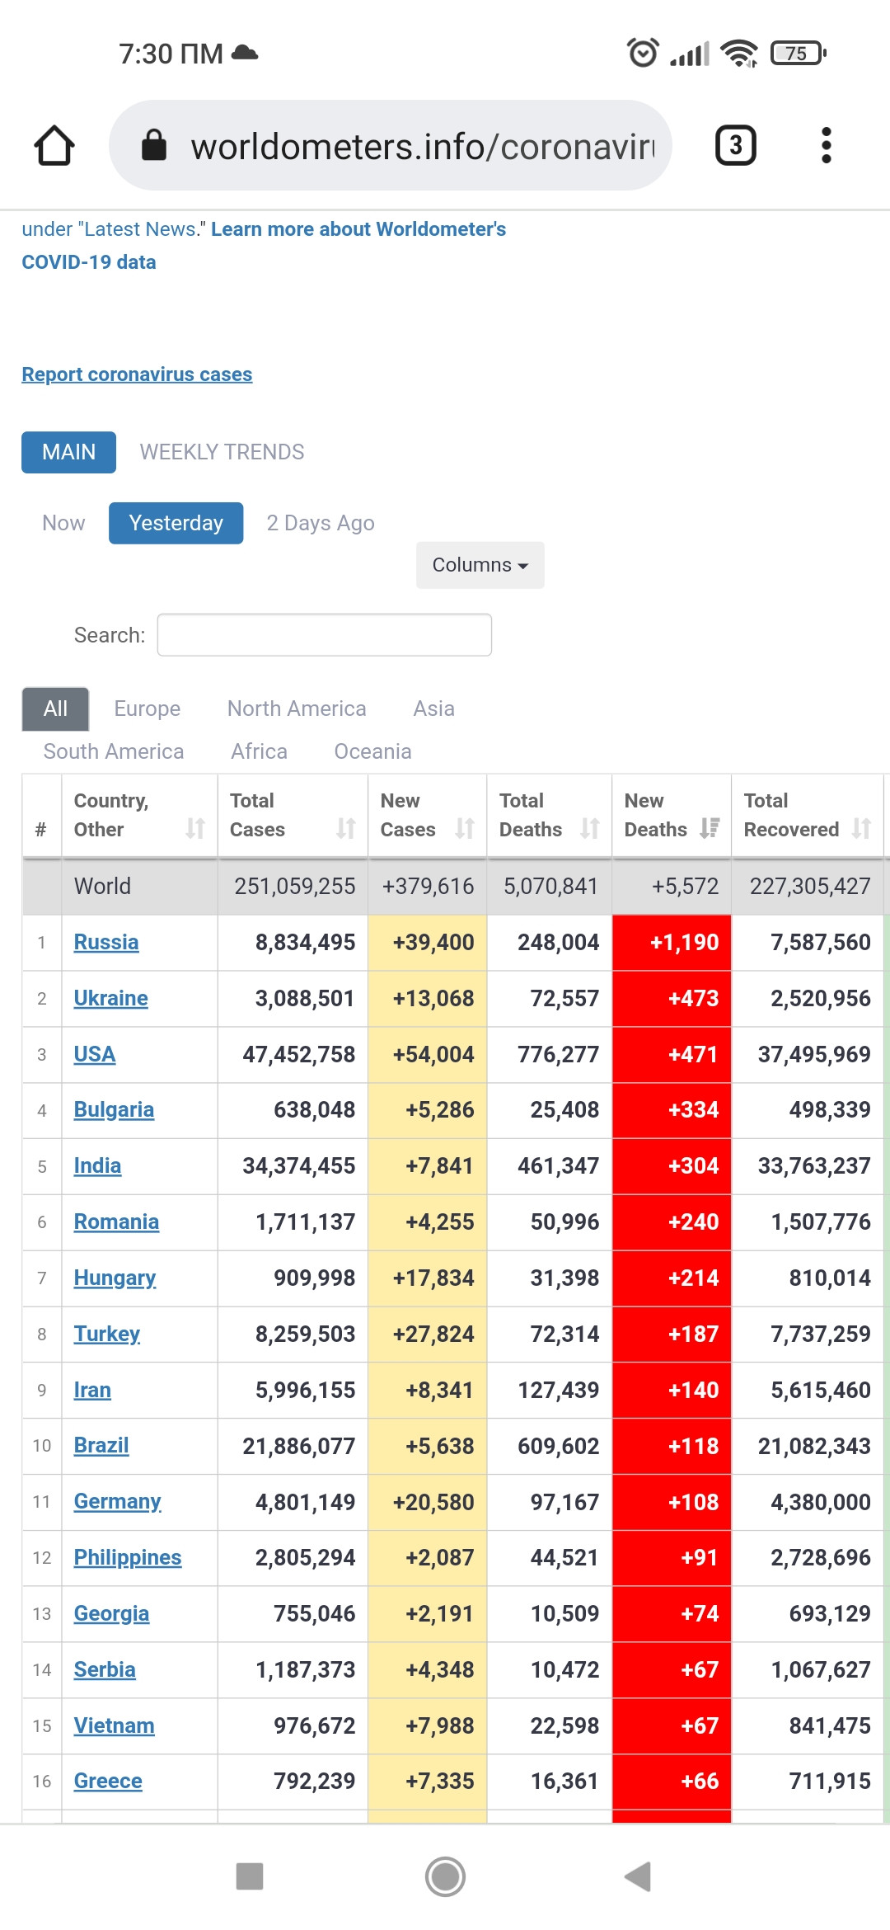Select Russia's +1,190 new deaths cell
Screen dimensions: 890x1930
pos(672,942)
